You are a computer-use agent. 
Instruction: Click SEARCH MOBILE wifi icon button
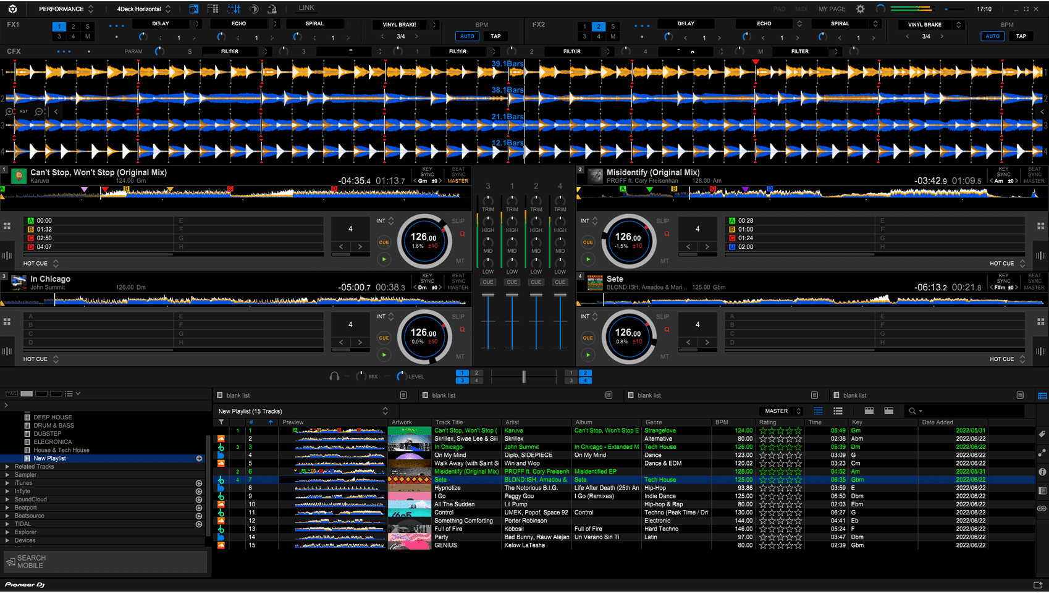point(106,562)
